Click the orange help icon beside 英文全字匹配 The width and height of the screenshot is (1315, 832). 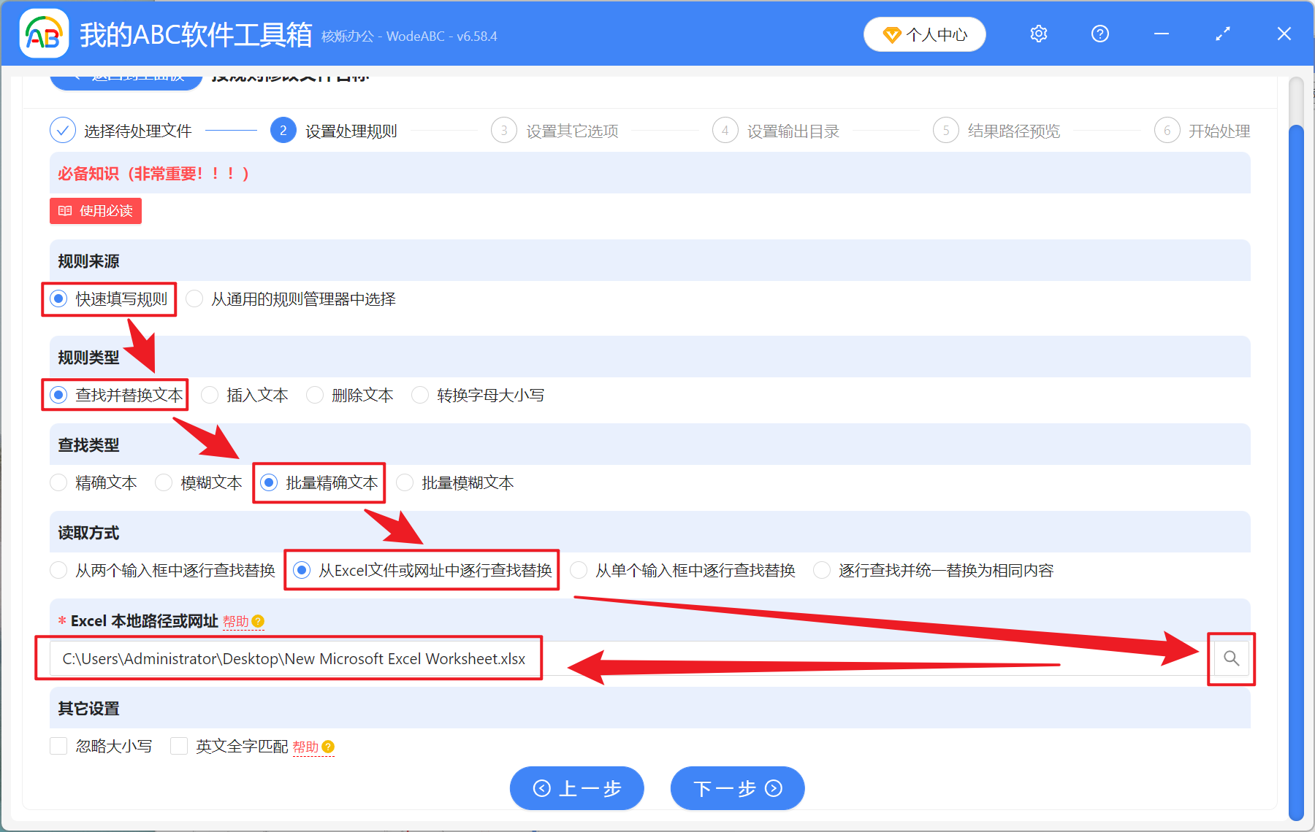328,747
